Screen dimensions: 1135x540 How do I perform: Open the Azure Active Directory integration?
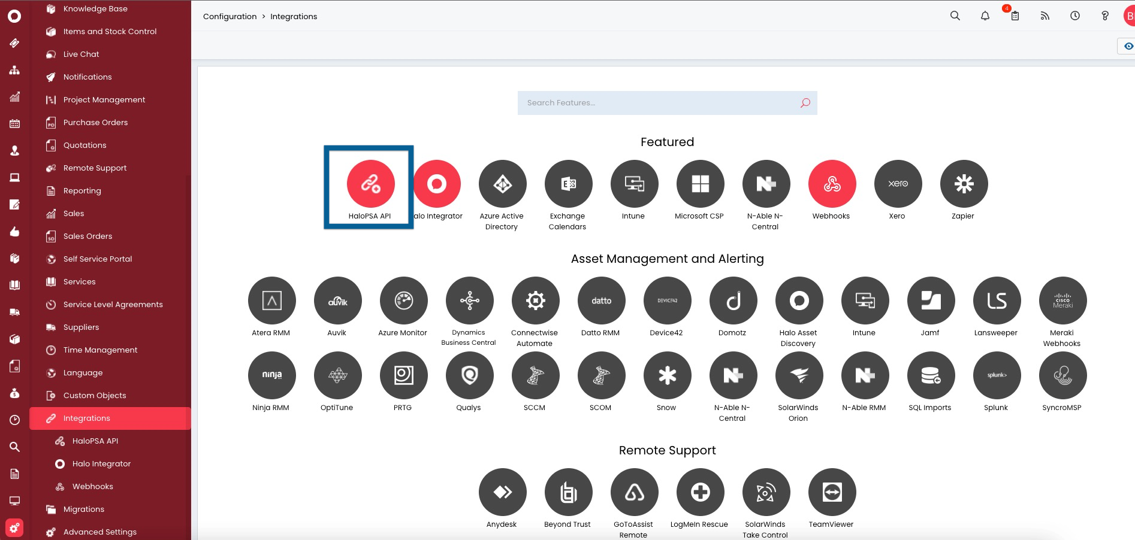[x=502, y=184]
